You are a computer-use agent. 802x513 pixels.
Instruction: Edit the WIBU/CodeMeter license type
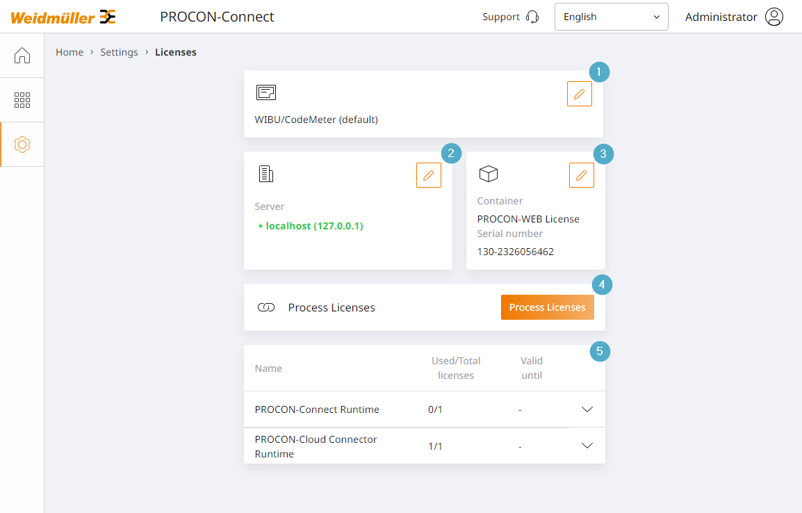click(x=580, y=94)
